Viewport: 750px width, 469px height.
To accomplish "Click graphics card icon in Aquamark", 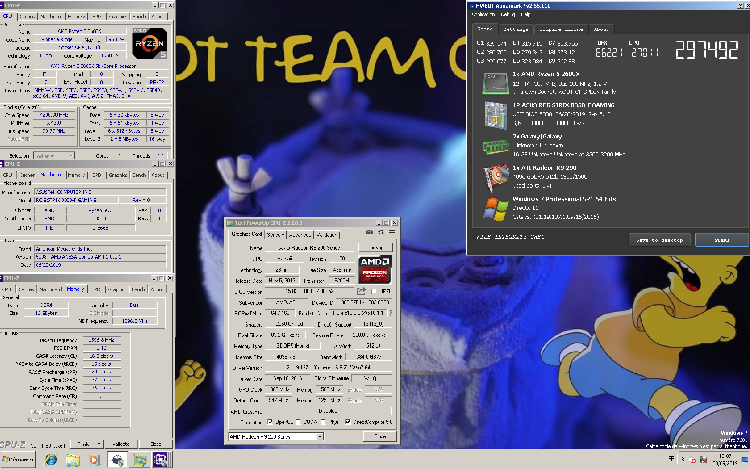I will click(496, 178).
